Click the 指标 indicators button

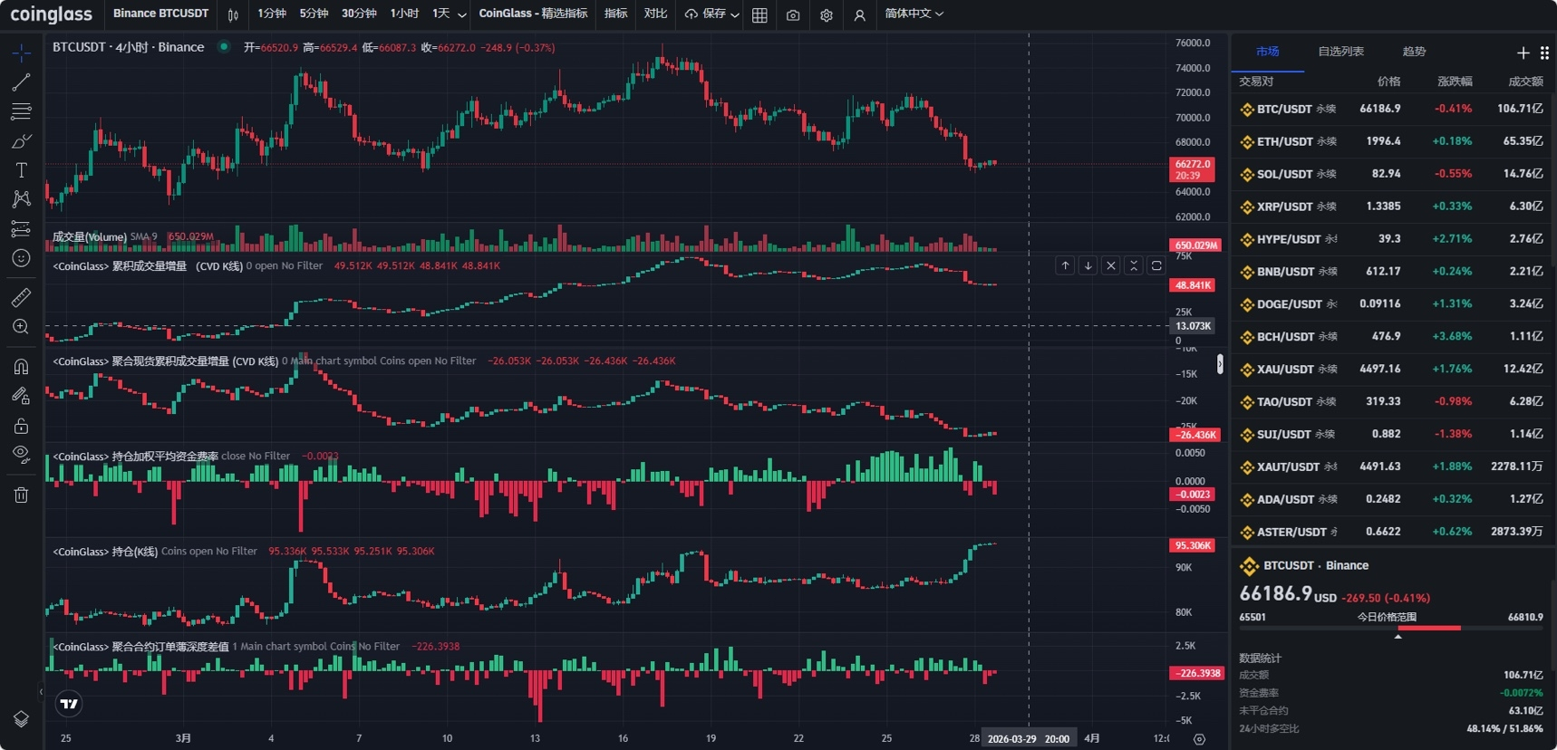[x=615, y=14]
